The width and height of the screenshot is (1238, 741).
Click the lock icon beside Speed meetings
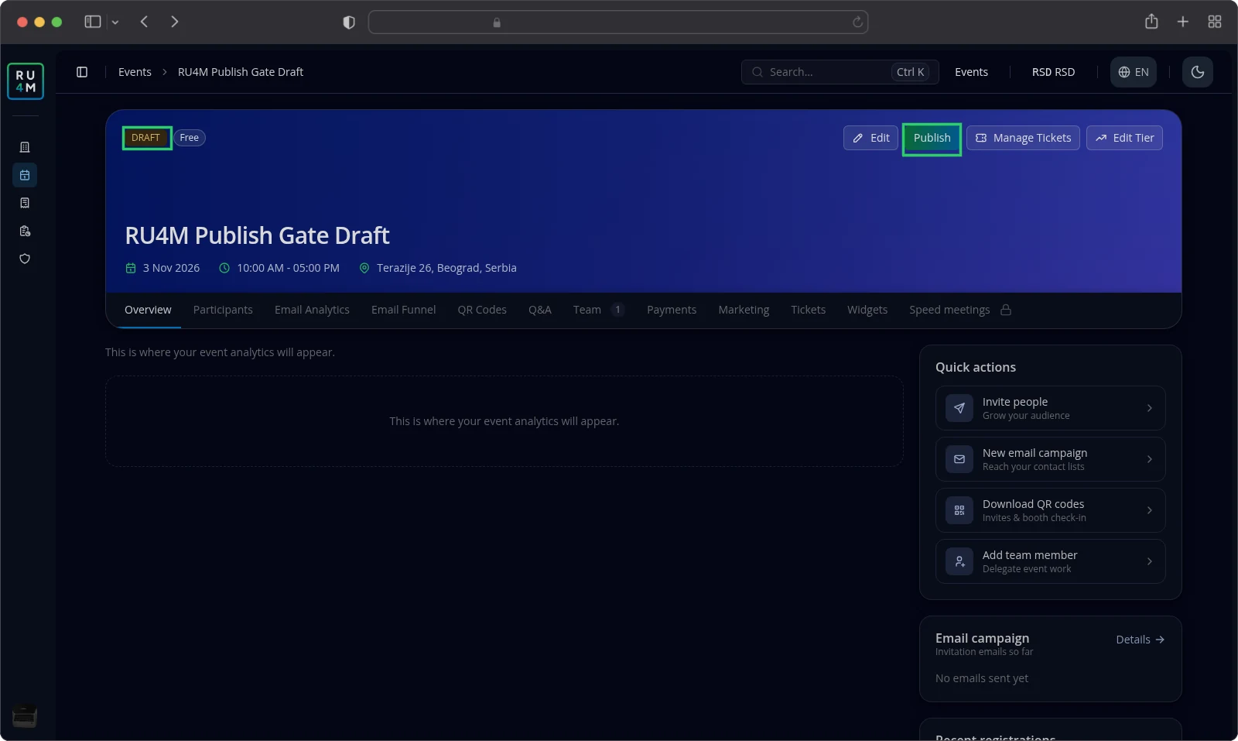pos(1006,310)
